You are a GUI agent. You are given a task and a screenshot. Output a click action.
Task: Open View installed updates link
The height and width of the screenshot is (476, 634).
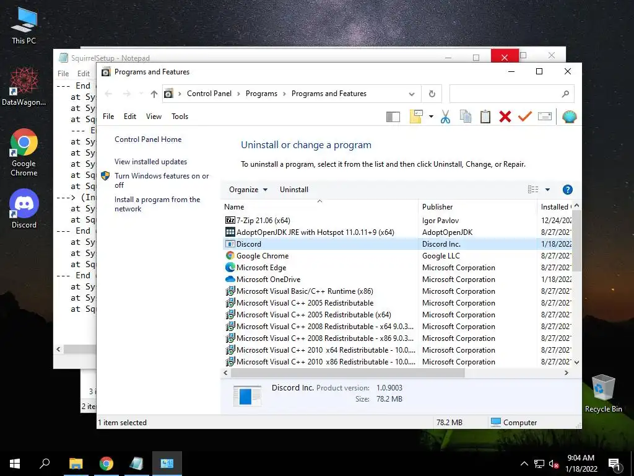pos(151,162)
